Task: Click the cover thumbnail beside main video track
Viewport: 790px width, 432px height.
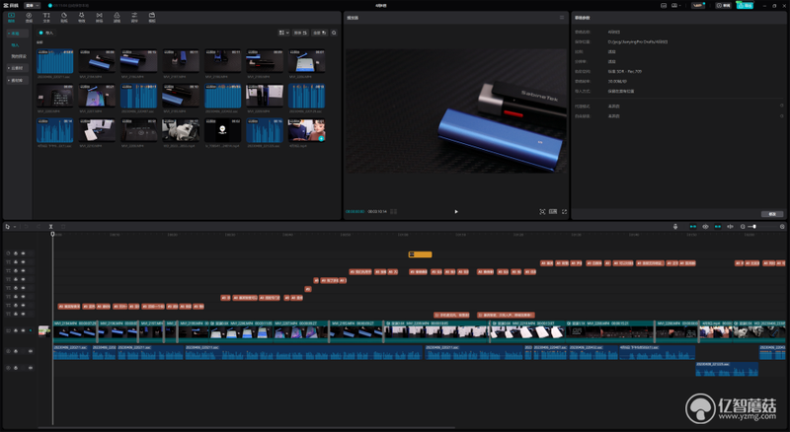Action: point(44,330)
